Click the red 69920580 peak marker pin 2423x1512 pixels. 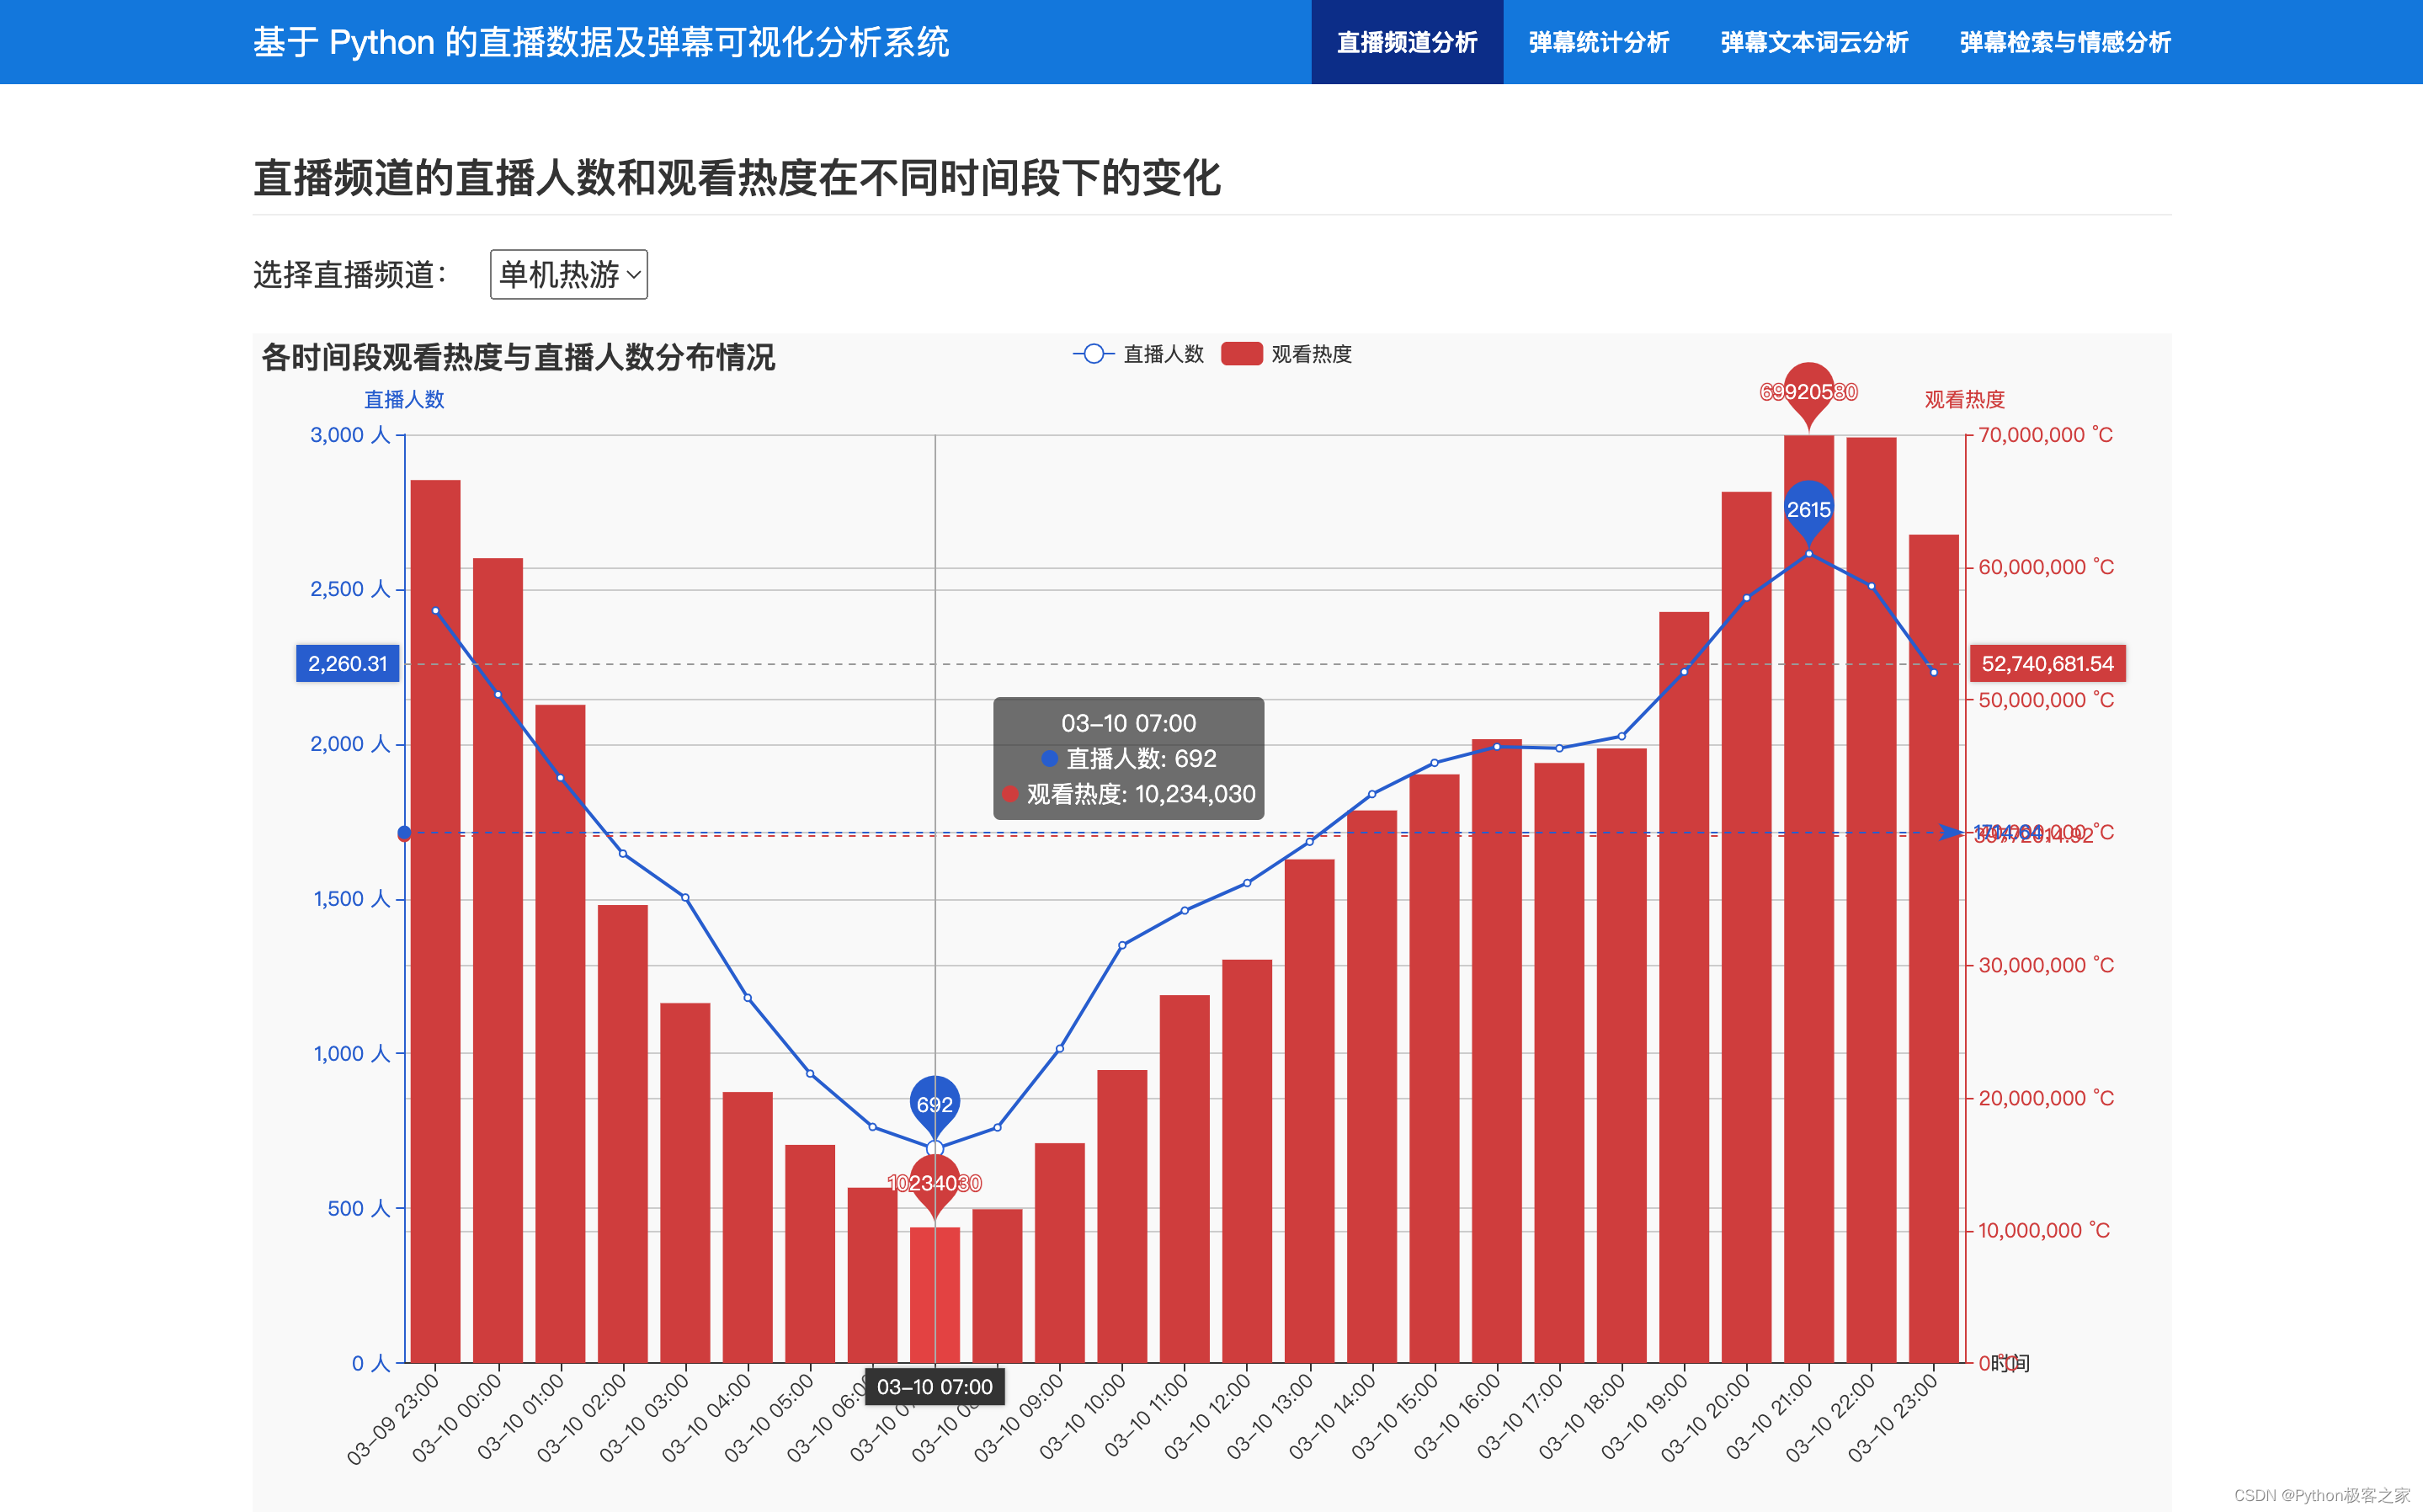click(x=1808, y=391)
